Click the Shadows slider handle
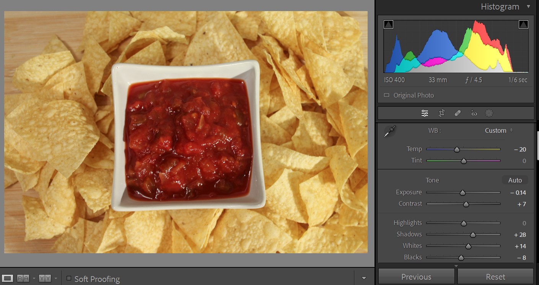The width and height of the screenshot is (539, 285). pos(473,235)
